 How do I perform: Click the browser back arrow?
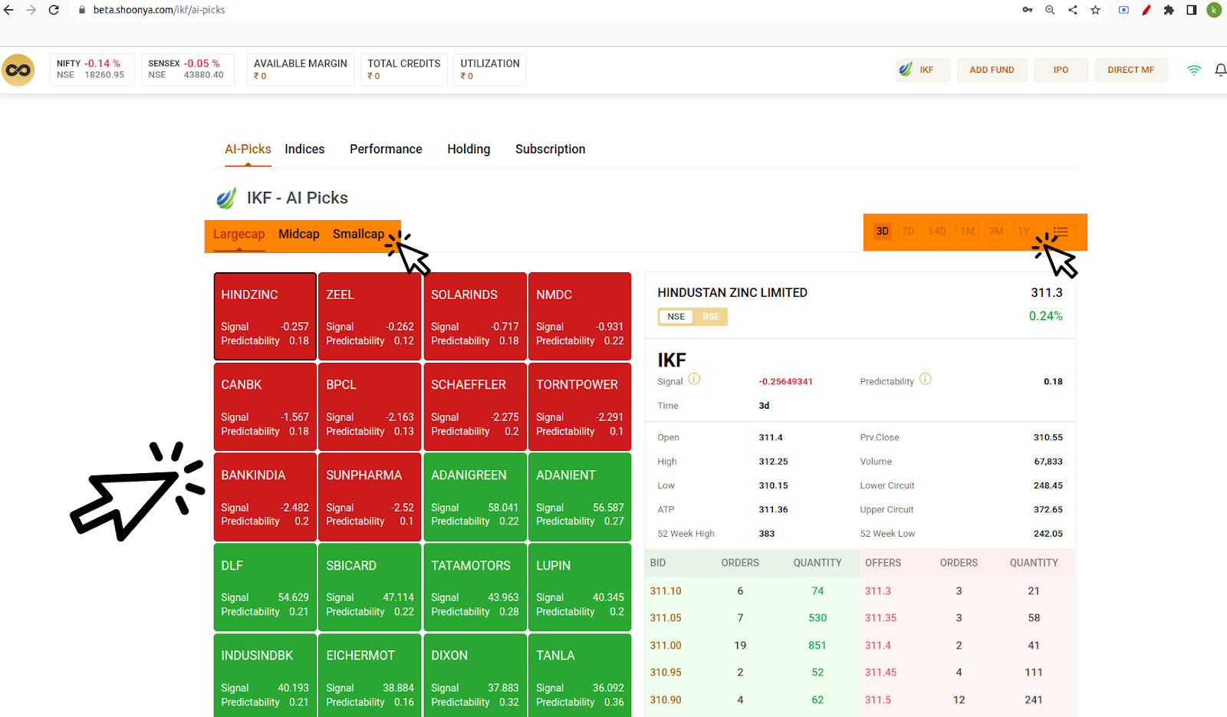(9, 10)
